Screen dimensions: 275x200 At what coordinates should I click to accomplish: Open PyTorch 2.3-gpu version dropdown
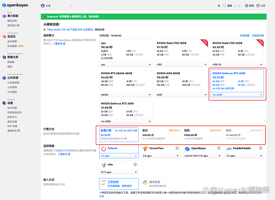click(119, 156)
